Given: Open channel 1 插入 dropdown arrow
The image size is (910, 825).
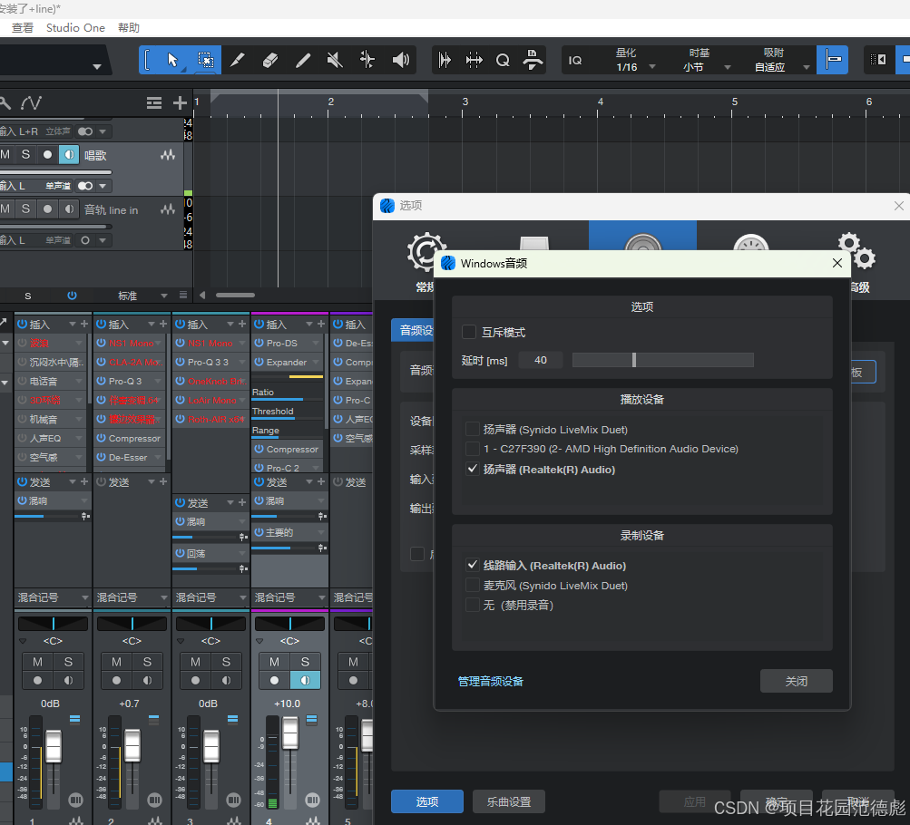Looking at the screenshot, I should point(73,324).
